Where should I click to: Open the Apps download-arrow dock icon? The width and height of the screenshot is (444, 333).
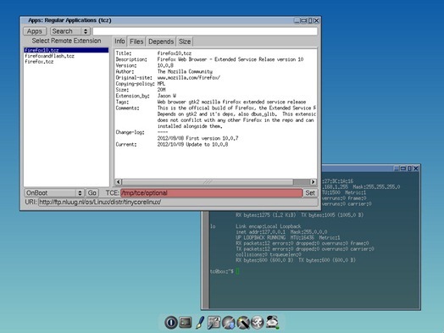229,323
